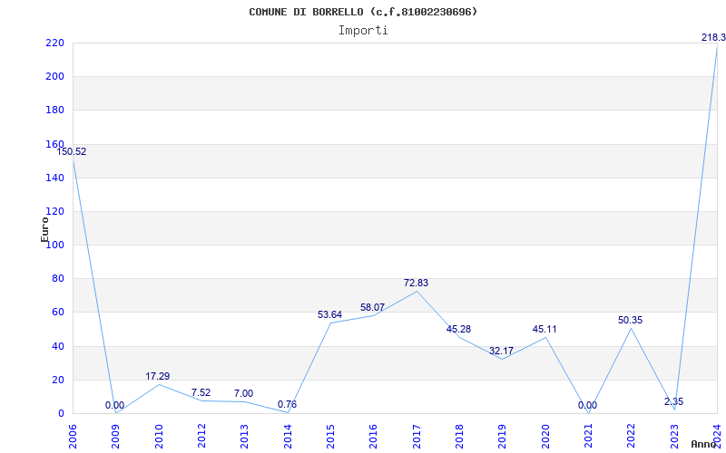Viewport: 726px width, 453px height.
Task: Click the 0.00 label above 2009
Action: click(114, 405)
